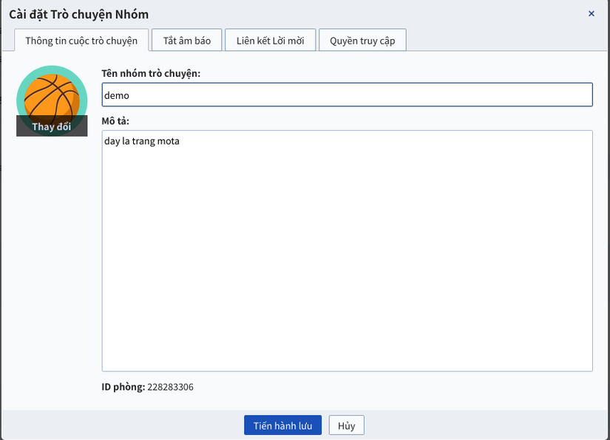Focus the group chat name input field
The height and width of the screenshot is (440, 610).
pos(347,94)
